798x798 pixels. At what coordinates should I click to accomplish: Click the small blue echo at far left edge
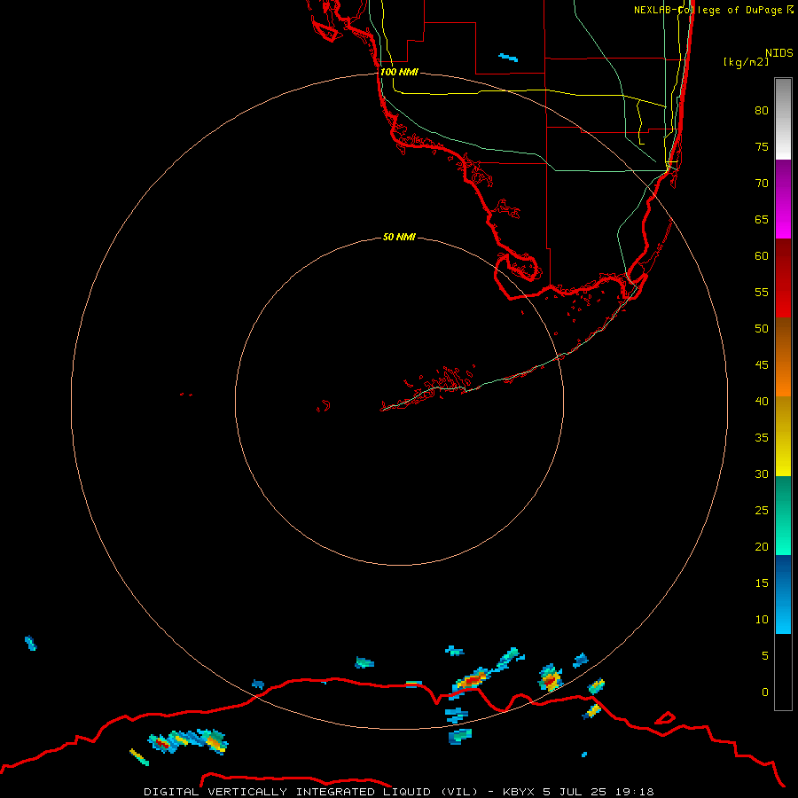pos(30,643)
